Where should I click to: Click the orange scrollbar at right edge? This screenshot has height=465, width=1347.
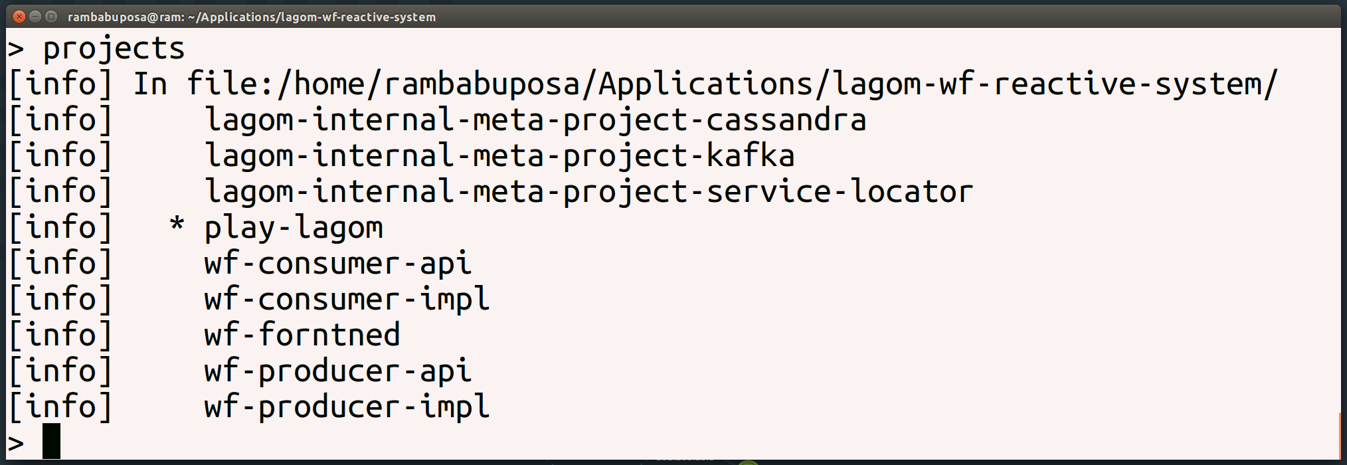coord(1339,435)
